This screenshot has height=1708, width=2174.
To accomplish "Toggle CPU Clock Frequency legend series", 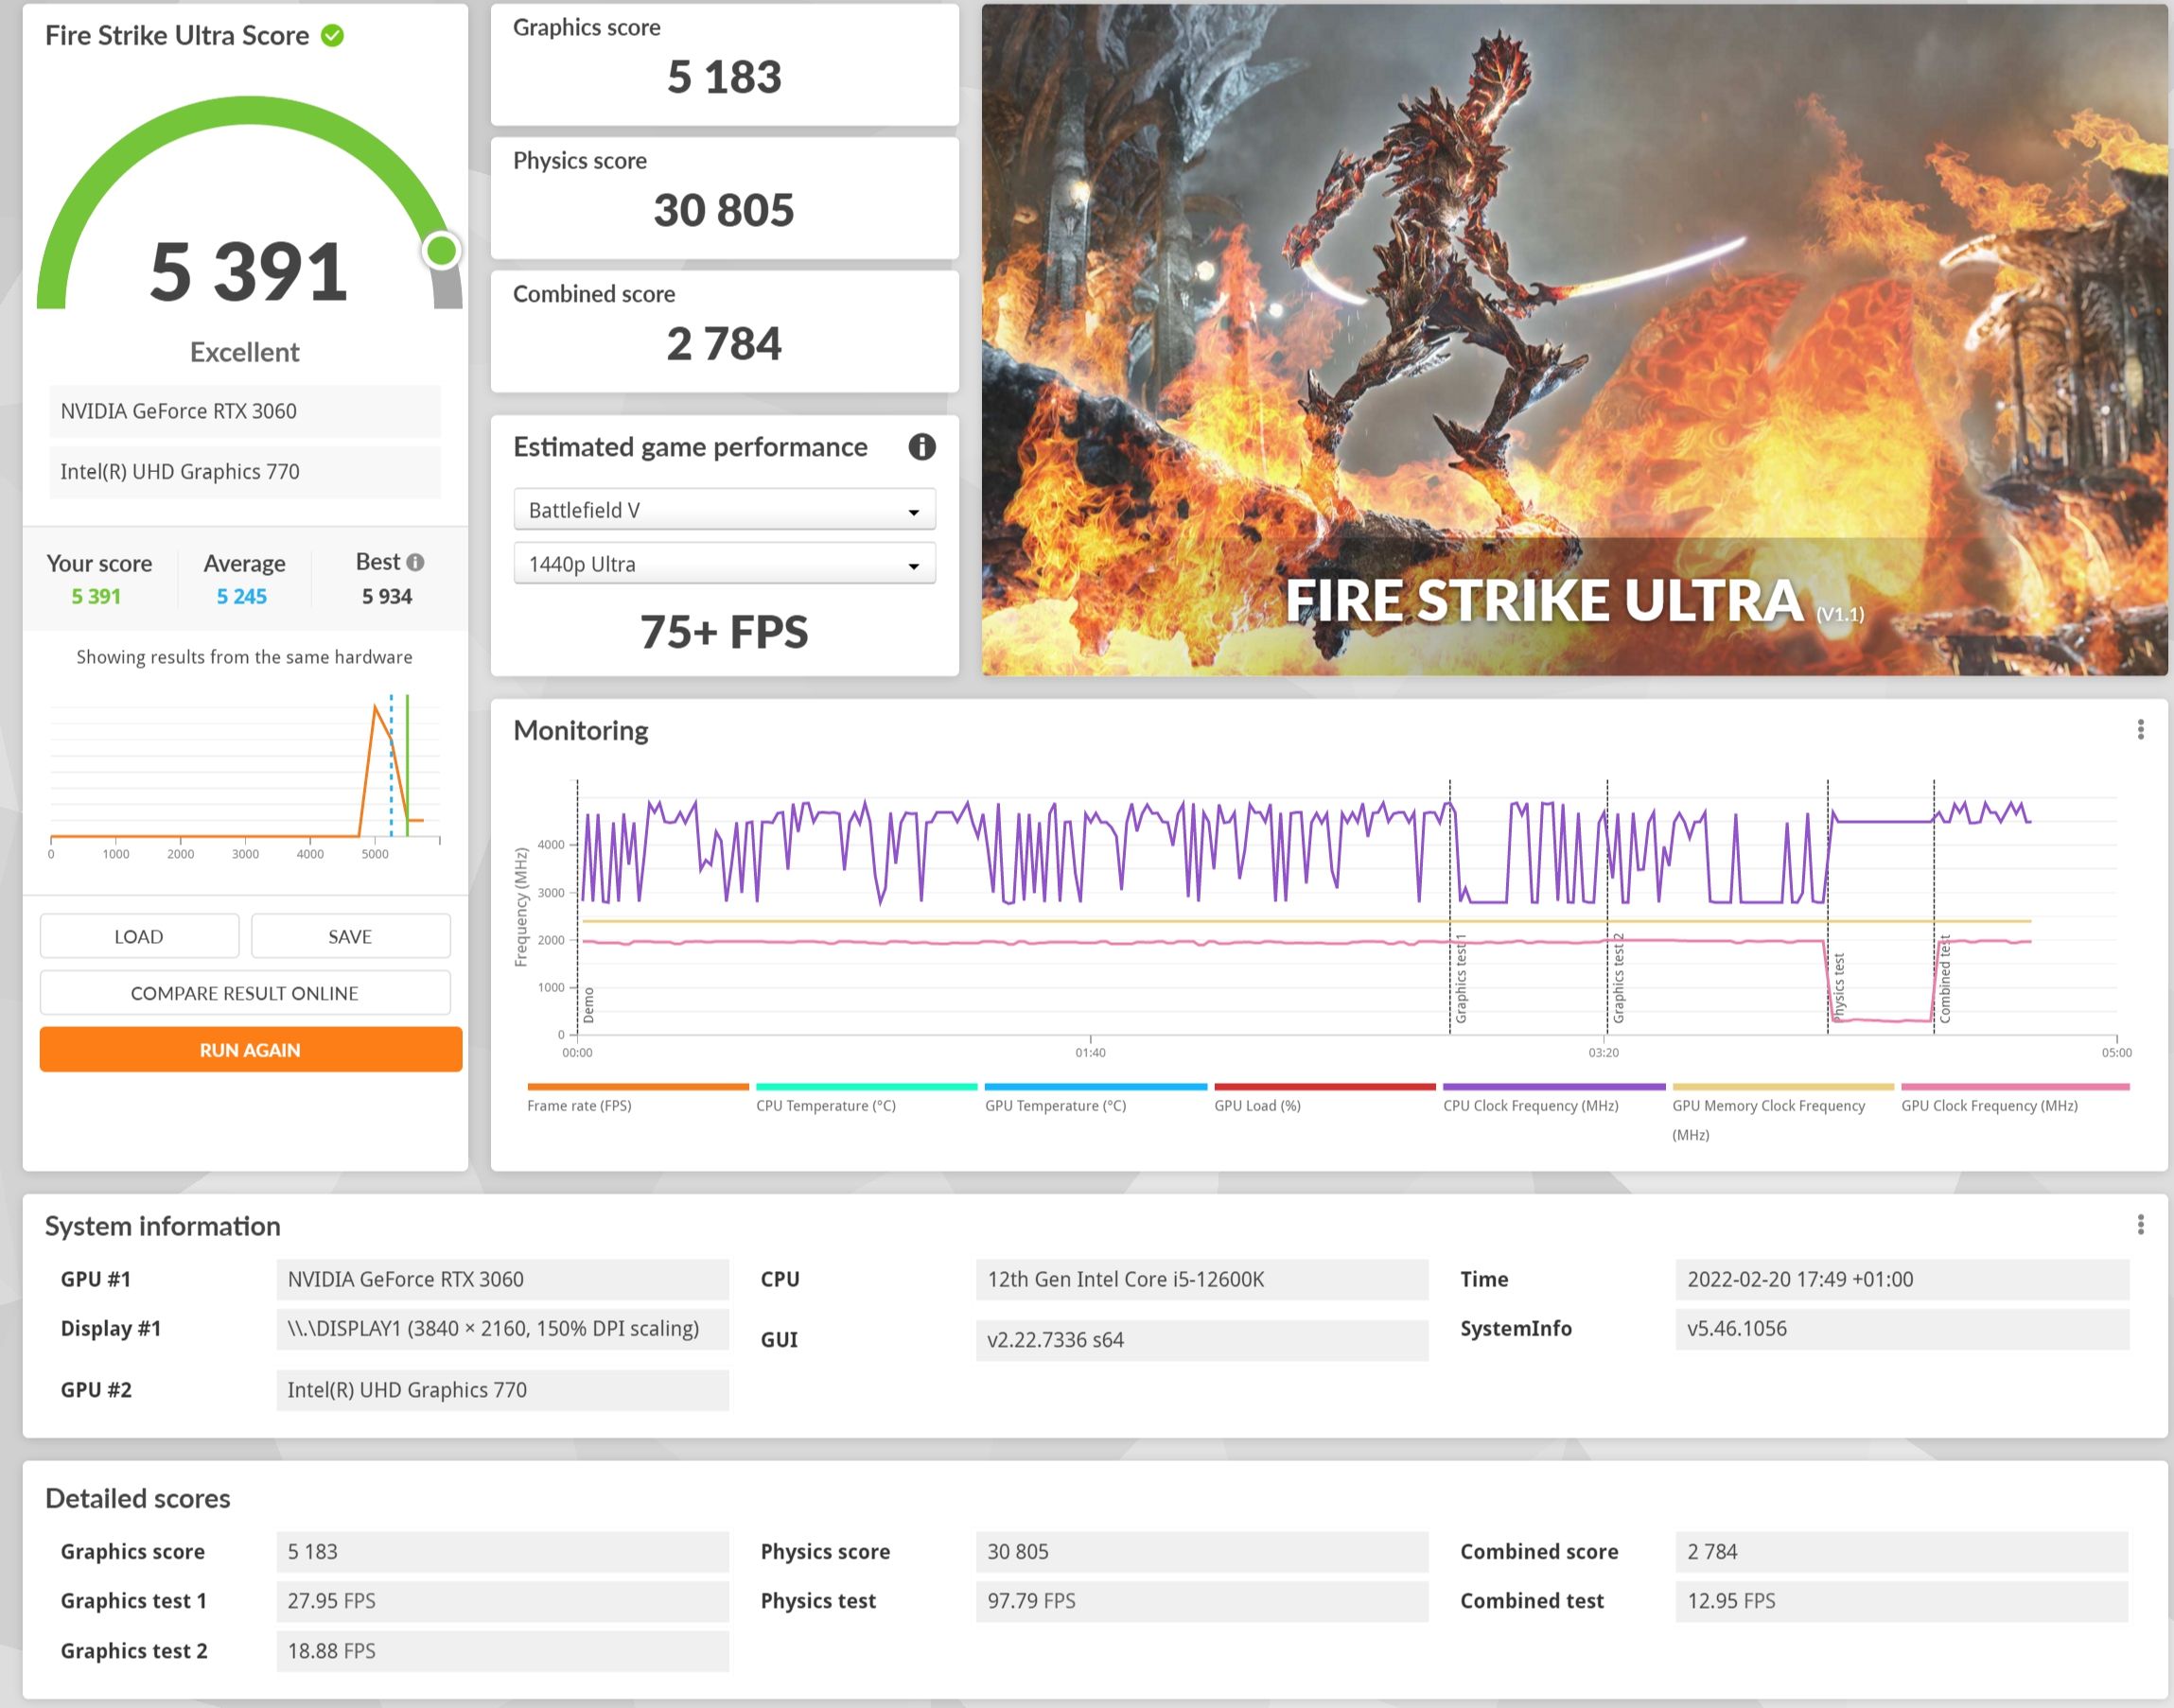I will point(1553,1098).
